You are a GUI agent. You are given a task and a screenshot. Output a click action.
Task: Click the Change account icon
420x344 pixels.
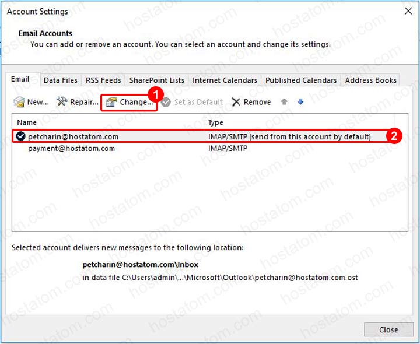pos(111,102)
